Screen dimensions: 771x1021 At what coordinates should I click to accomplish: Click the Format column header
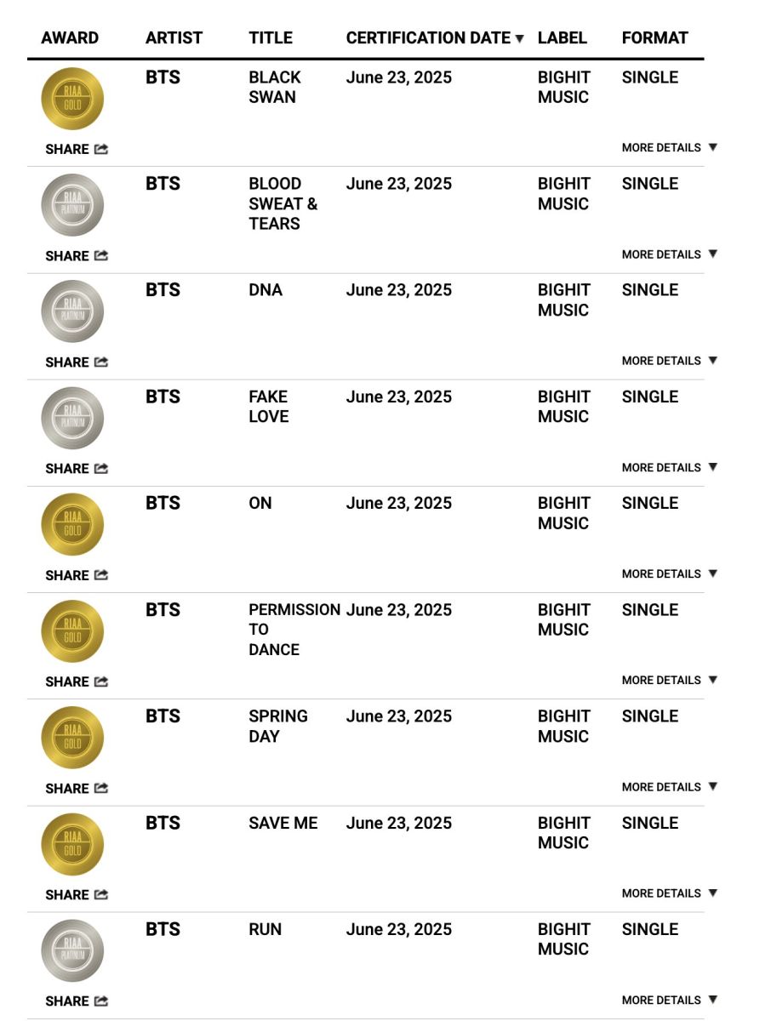pyautogui.click(x=655, y=38)
